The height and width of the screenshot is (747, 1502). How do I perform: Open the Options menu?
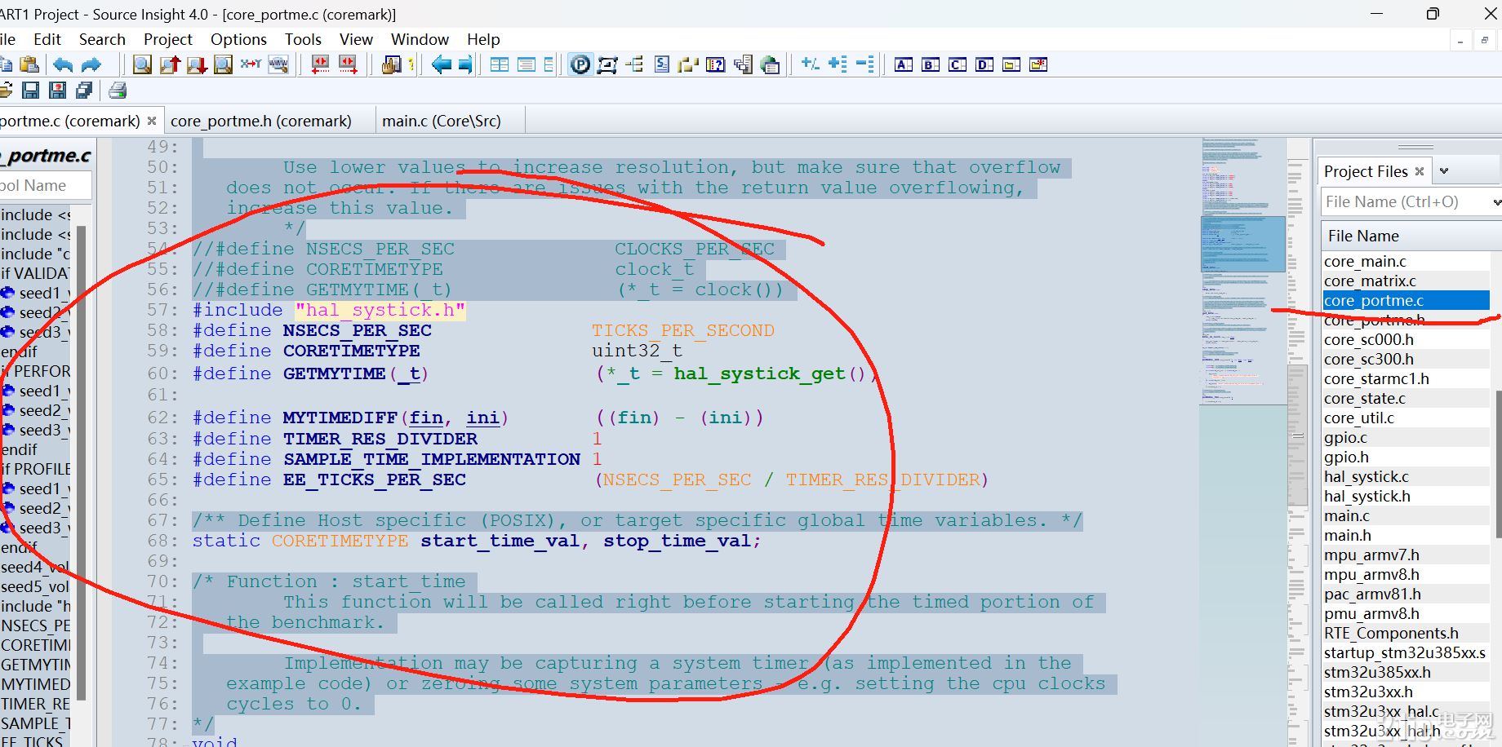238,39
